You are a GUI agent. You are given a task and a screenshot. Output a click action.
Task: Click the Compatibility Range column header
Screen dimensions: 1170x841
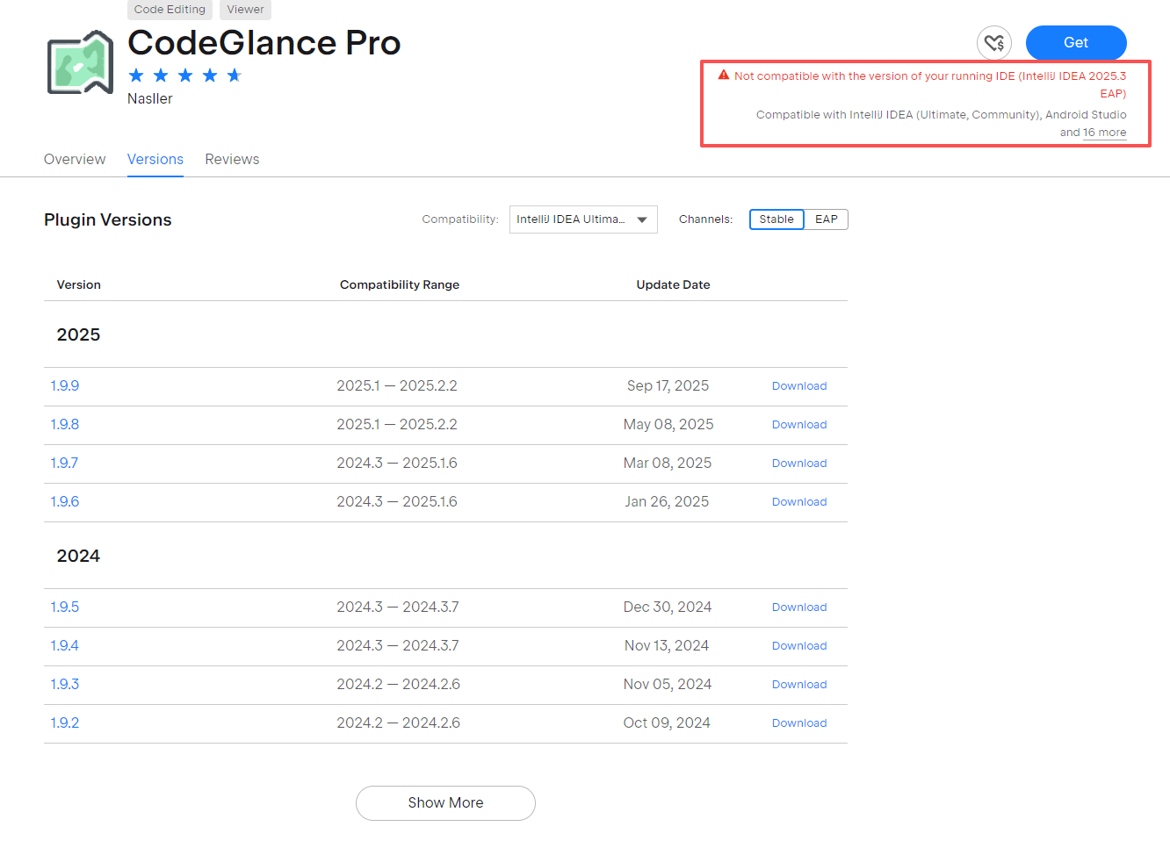400,284
